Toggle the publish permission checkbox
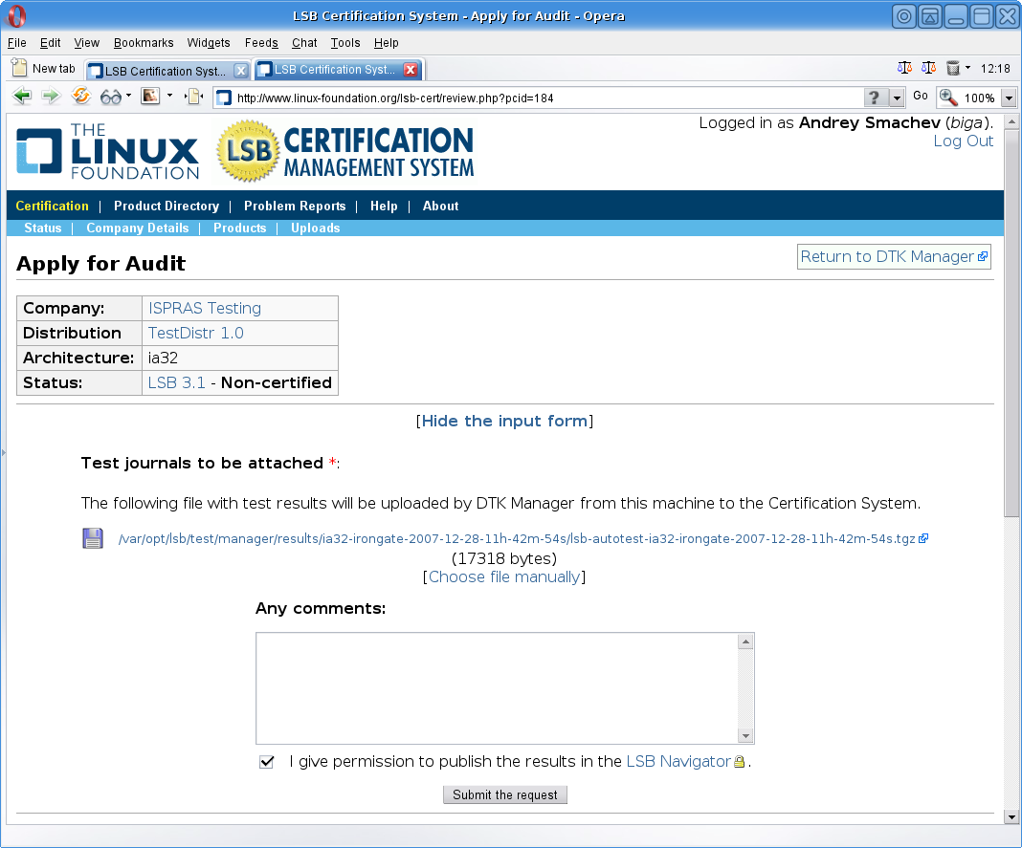Screen dimensions: 1022x848 tap(267, 761)
